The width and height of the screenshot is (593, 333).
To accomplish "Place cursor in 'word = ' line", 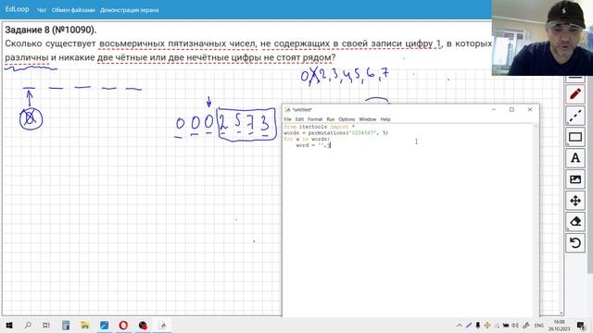I will 313,145.
